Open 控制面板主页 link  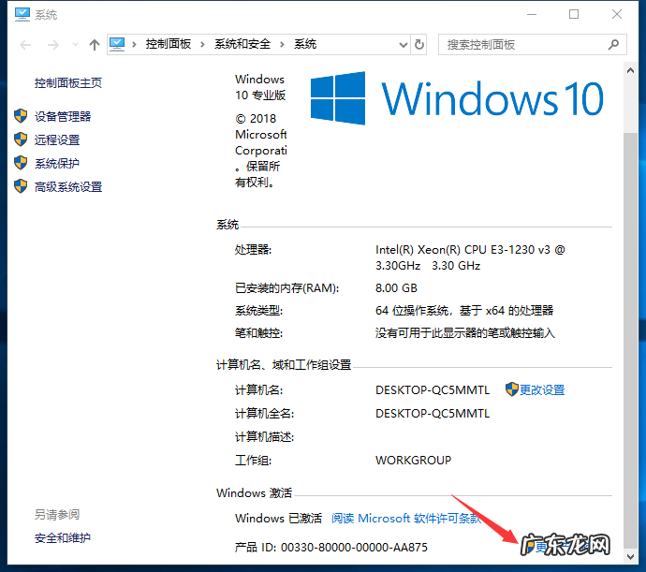tap(68, 83)
